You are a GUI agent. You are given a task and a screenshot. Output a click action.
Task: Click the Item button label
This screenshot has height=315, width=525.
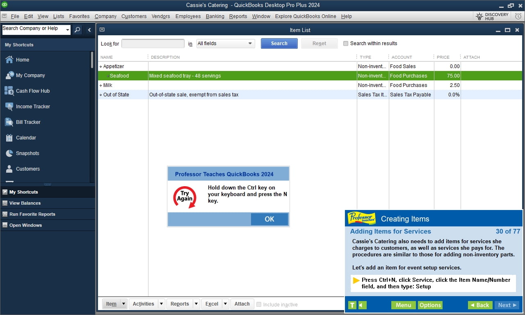coord(111,304)
